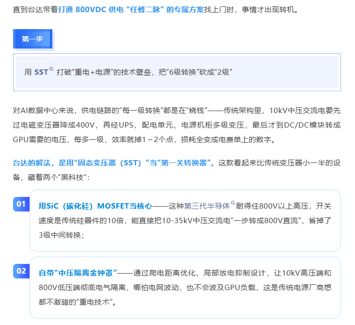Click the heading 用SiC（碳化硅）MOSFET当核心
This screenshot has height=325, width=355.
click(95, 206)
